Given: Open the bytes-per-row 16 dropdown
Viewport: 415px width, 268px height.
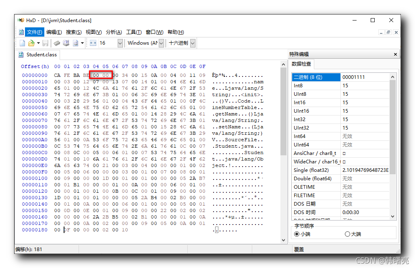Looking at the screenshot, I should coord(120,43).
